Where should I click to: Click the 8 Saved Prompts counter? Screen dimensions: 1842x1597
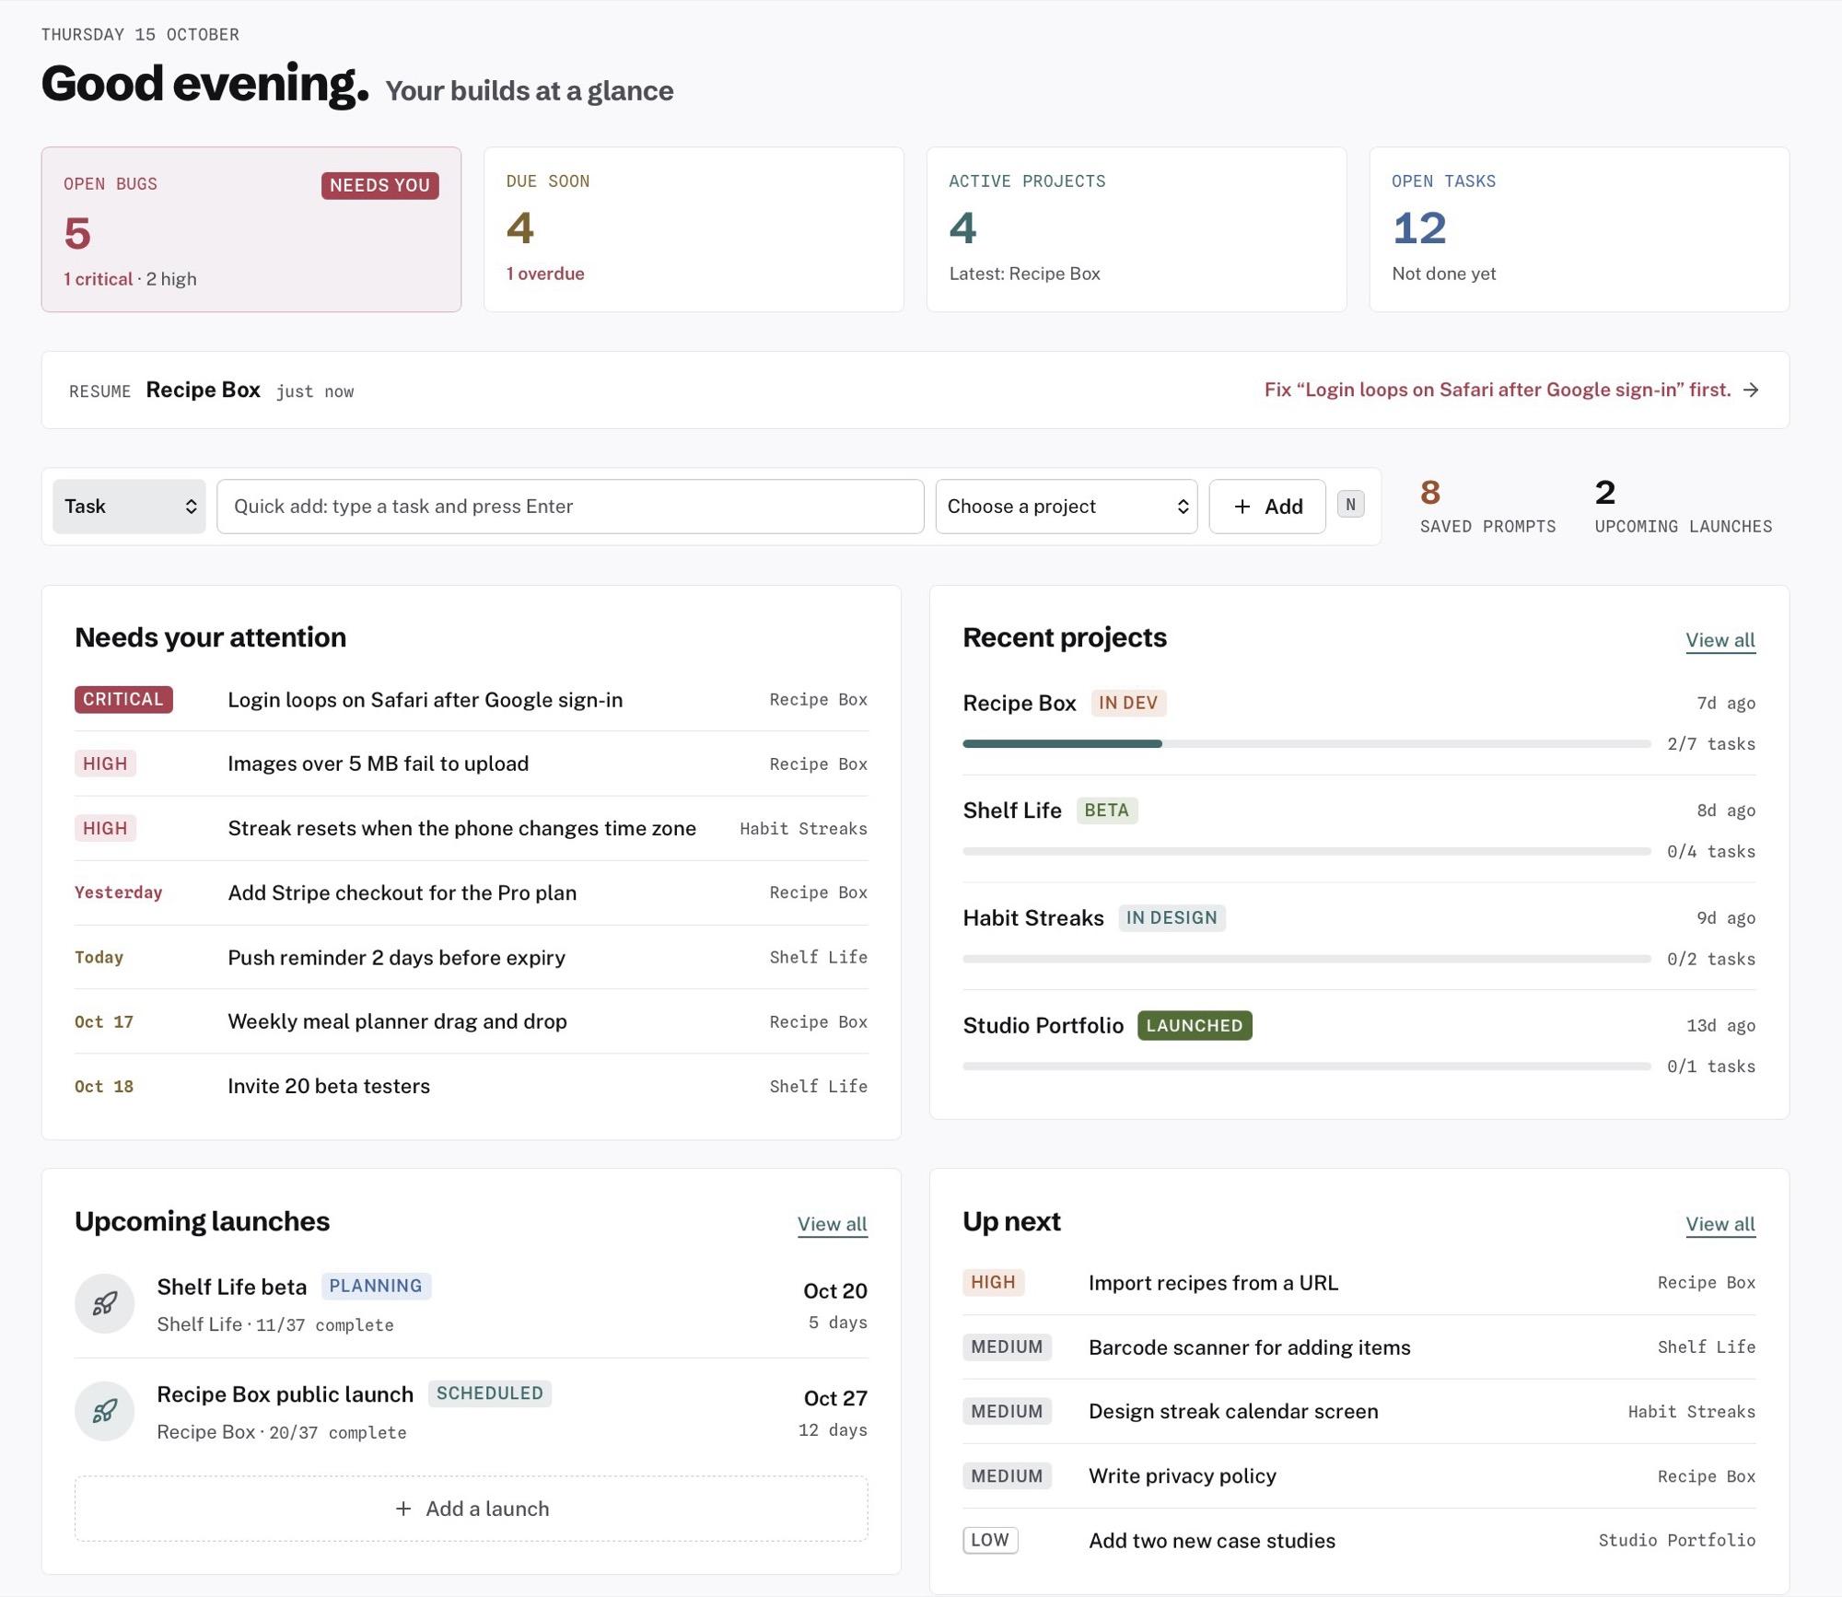(1487, 507)
